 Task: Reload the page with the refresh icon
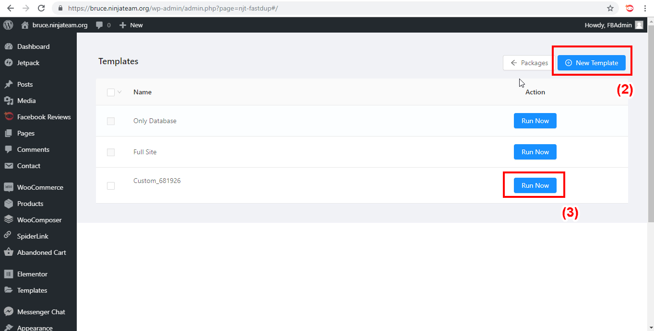point(41,8)
